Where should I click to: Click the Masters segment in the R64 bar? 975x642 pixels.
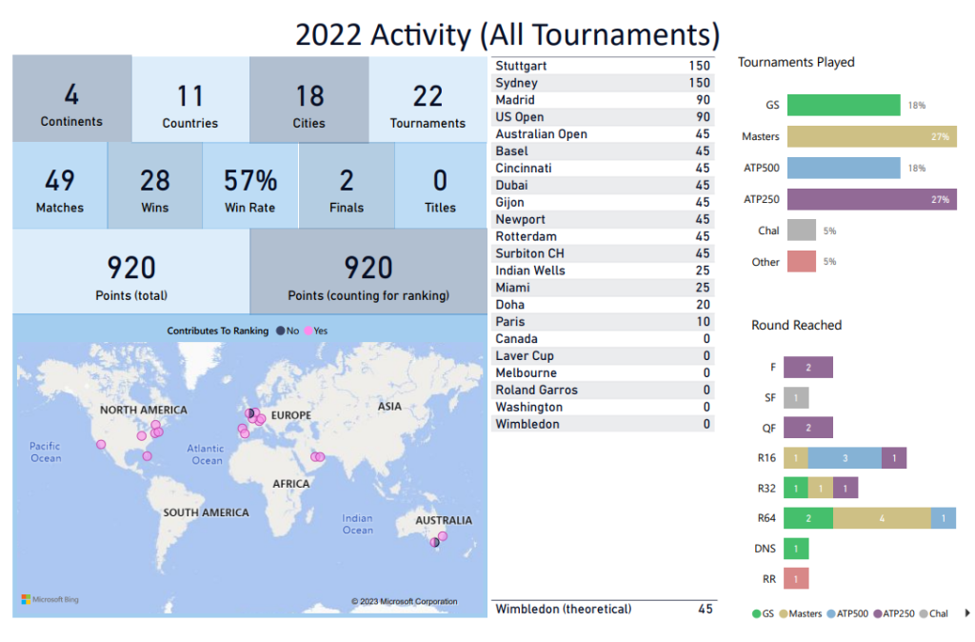882,518
